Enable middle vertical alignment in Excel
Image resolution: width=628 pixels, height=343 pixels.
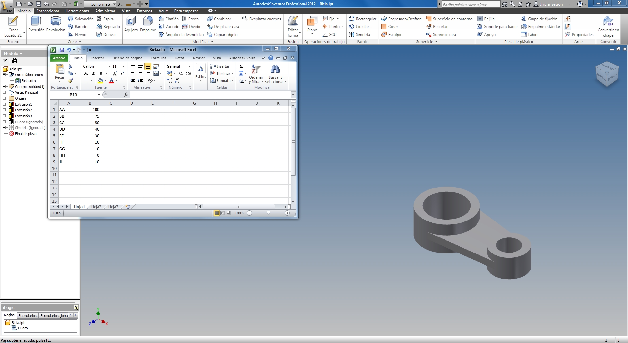pyautogui.click(x=140, y=66)
